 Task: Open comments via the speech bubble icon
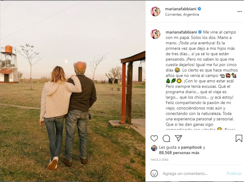point(166,138)
